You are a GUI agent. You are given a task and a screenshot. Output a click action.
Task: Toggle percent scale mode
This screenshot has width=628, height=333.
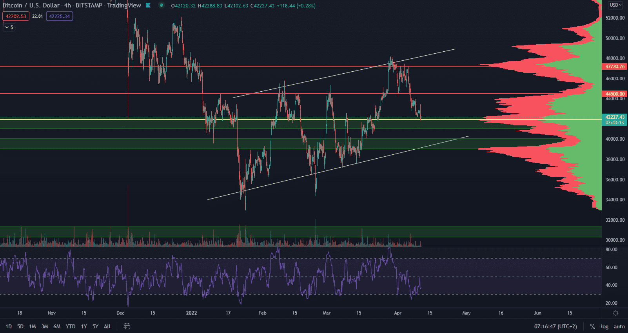point(592,326)
